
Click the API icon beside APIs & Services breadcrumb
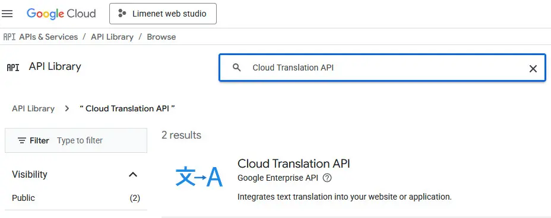[9, 37]
